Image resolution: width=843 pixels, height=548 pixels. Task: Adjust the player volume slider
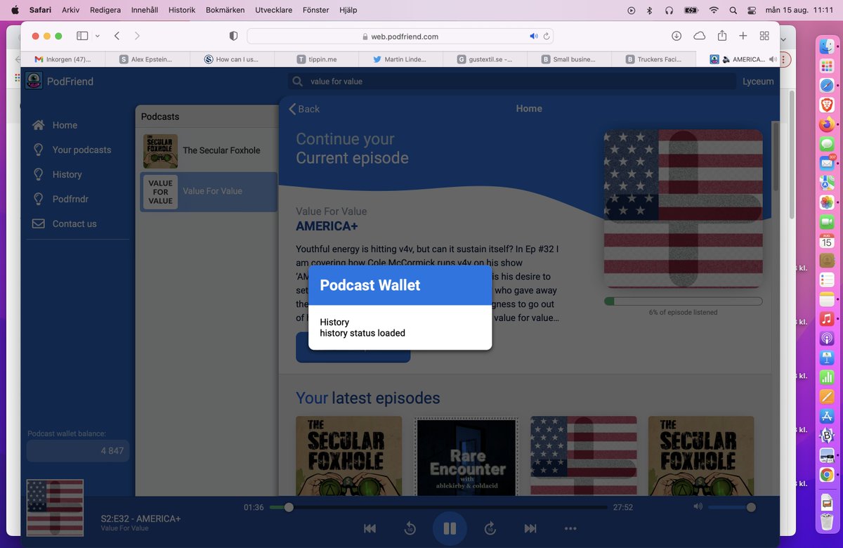point(731,507)
